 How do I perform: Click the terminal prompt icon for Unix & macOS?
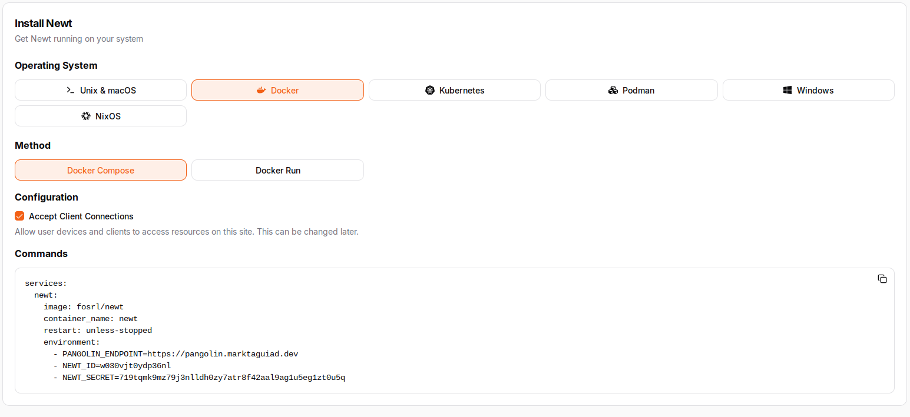(x=70, y=91)
